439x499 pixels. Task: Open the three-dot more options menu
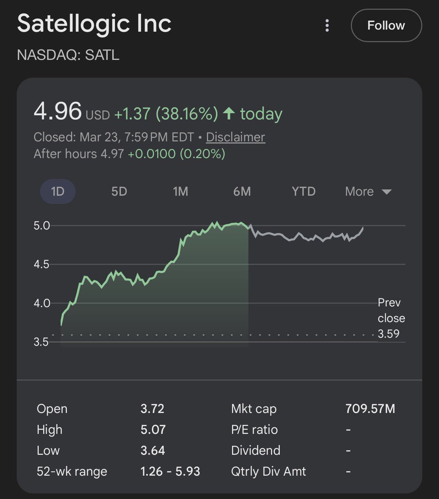[x=327, y=25]
